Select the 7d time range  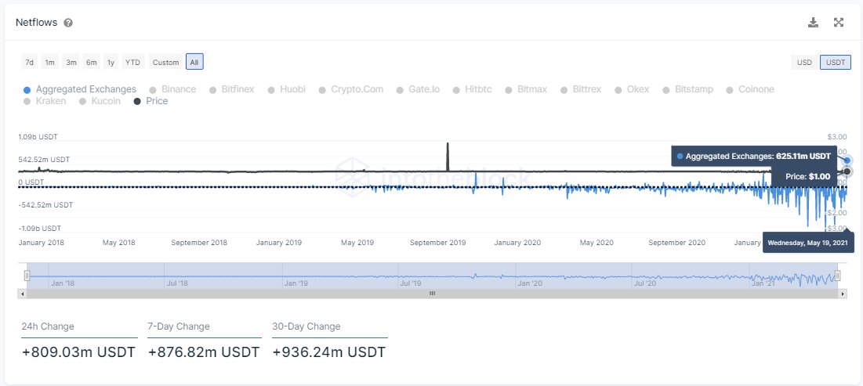pyautogui.click(x=29, y=62)
